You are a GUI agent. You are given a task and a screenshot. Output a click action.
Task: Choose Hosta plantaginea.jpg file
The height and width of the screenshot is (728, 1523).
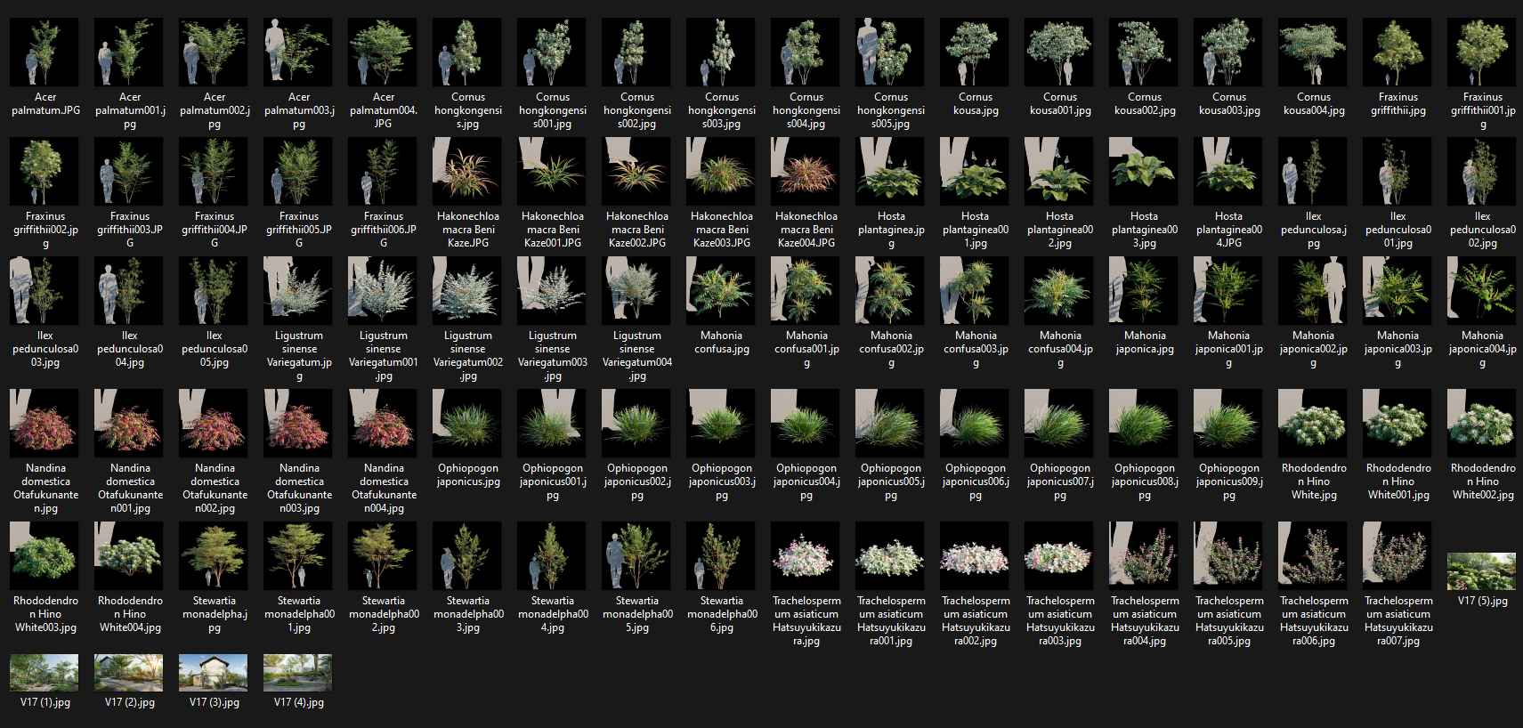(890, 172)
